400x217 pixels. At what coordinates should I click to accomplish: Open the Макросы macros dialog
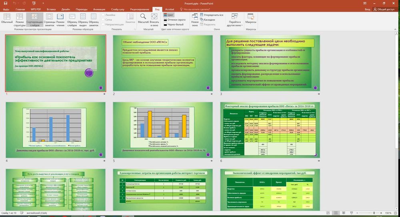click(x=251, y=19)
